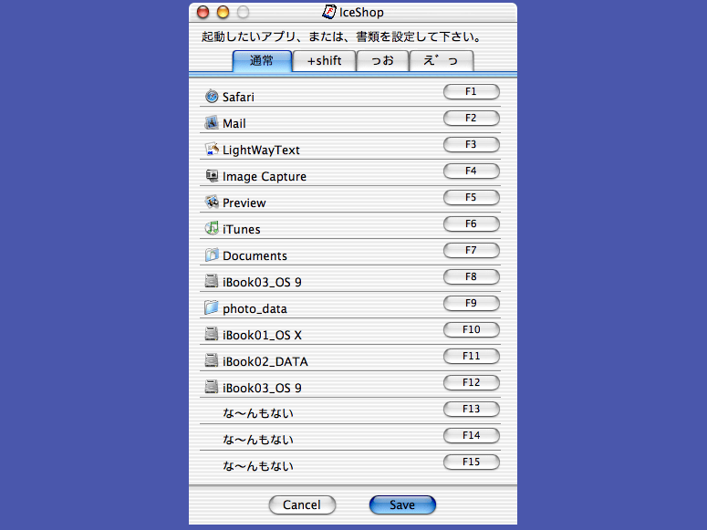The height and width of the screenshot is (530, 707).
Task: Click the drive icon in the F8 row
Action: 212,282
